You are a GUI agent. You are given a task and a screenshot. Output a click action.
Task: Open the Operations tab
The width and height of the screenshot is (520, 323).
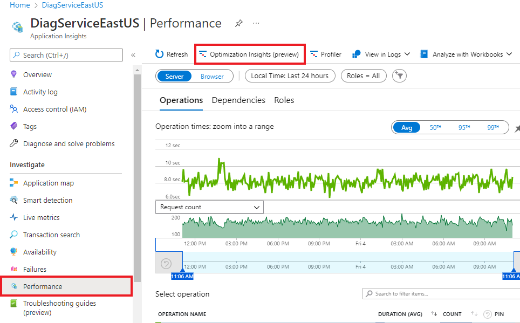click(181, 100)
